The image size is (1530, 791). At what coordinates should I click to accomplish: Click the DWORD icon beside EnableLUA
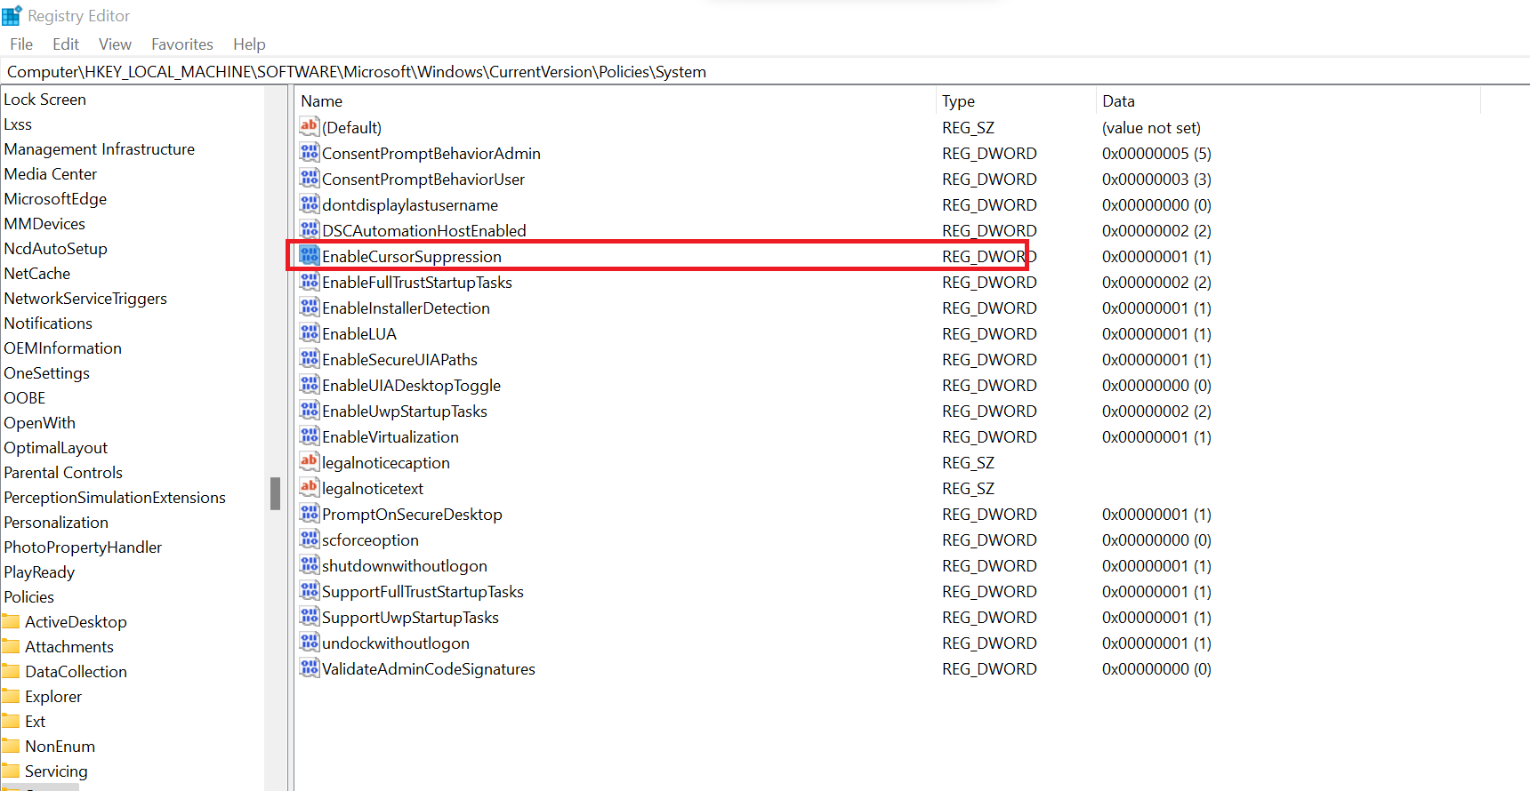(x=309, y=333)
